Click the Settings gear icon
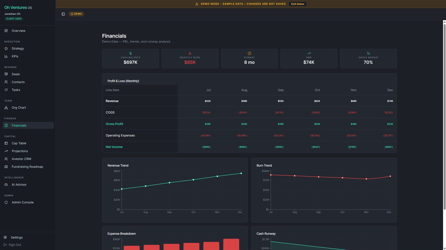Viewport: 446px width, 250px height. (5, 237)
